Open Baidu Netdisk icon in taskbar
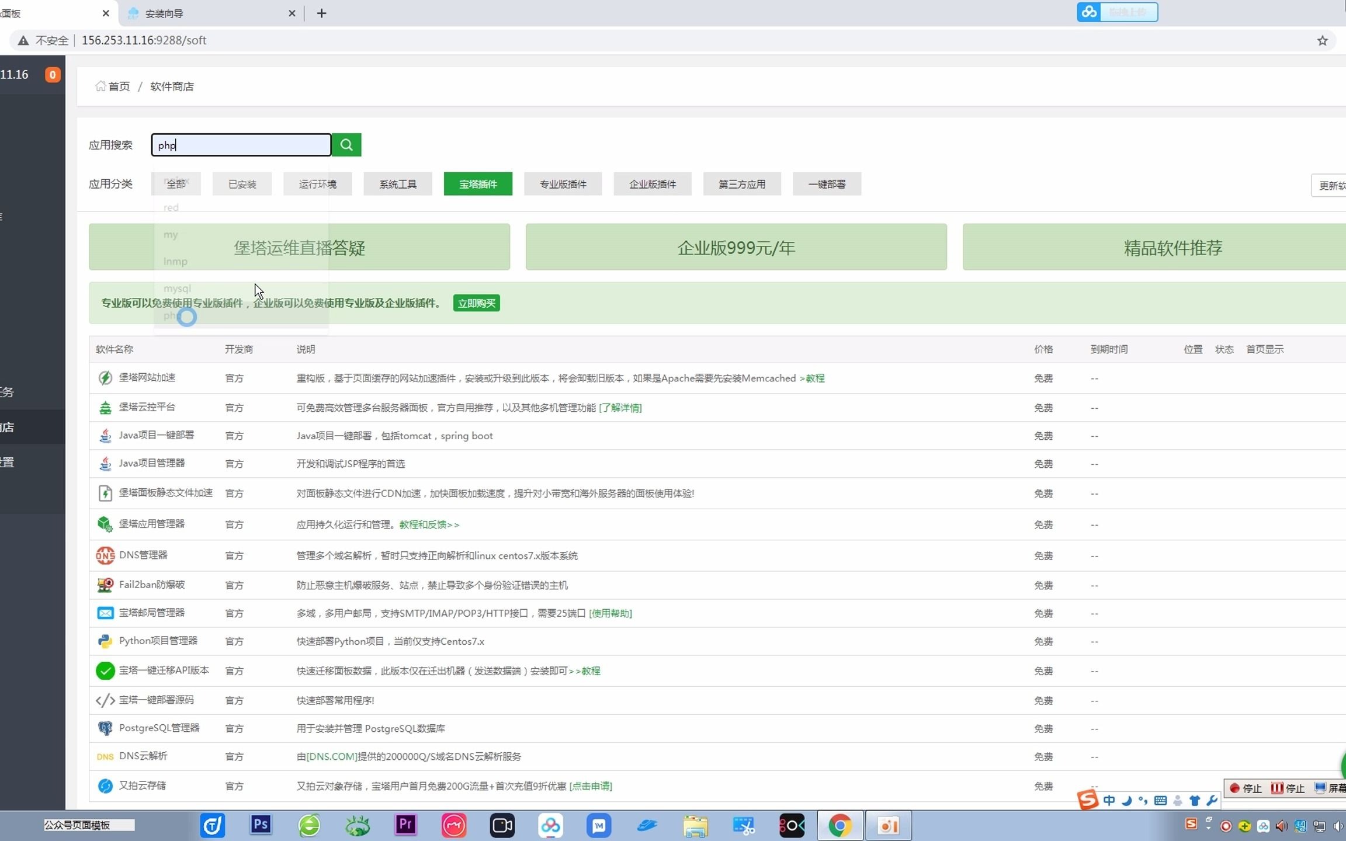The image size is (1346, 841). pyautogui.click(x=550, y=826)
